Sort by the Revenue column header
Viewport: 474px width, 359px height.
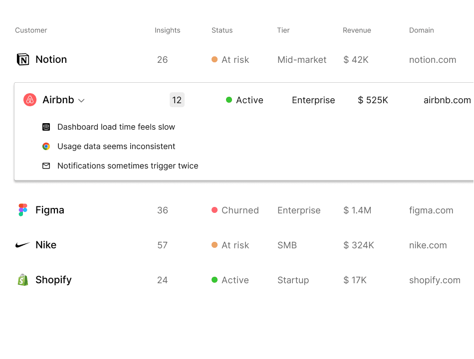pos(357,30)
